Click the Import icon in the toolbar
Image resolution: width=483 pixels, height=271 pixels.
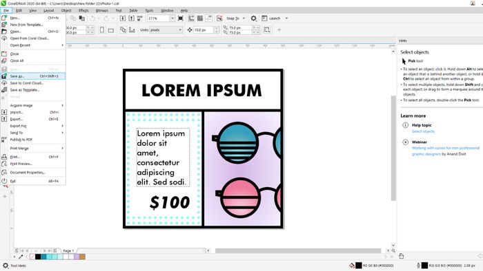point(123,18)
